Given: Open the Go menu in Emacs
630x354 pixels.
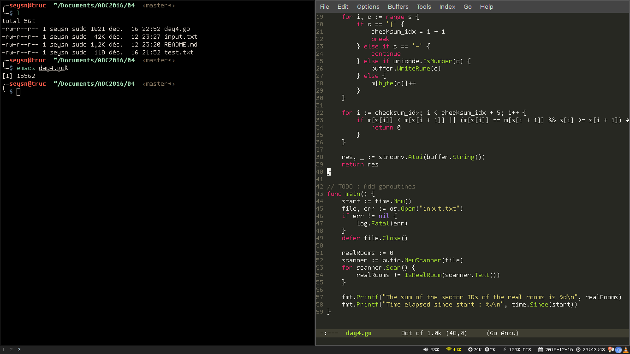Looking at the screenshot, I should [x=468, y=6].
